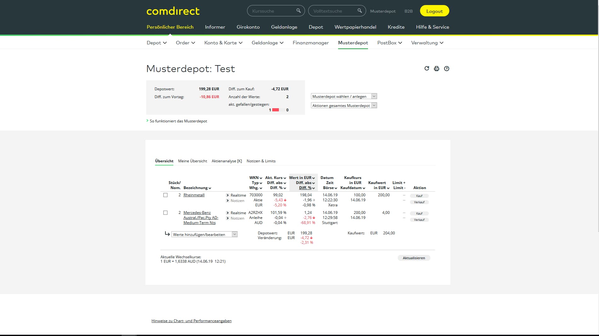
Task: Select Musterdepot in sub navigation
Action: (353, 43)
